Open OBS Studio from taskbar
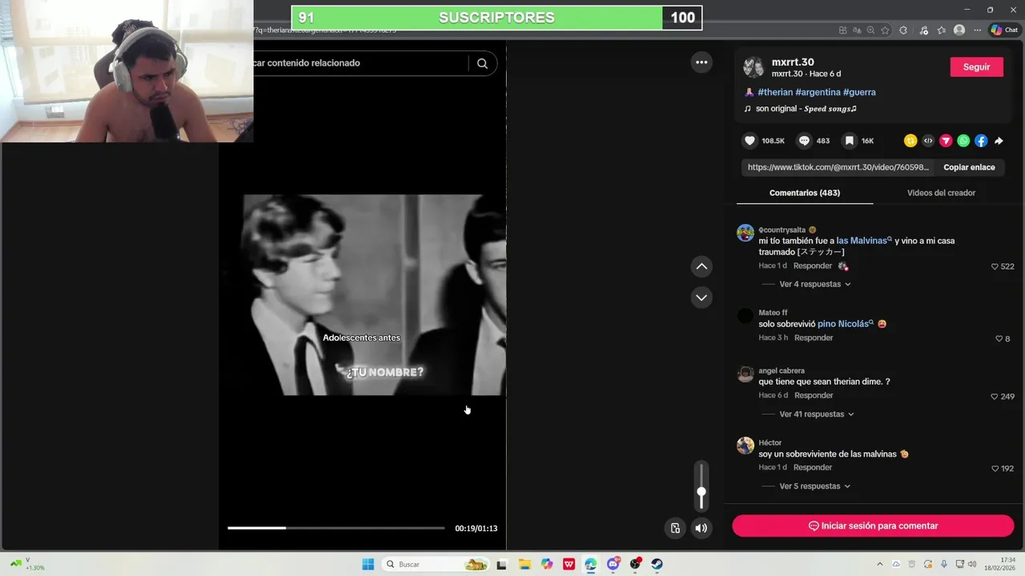The image size is (1025, 576). tap(635, 564)
